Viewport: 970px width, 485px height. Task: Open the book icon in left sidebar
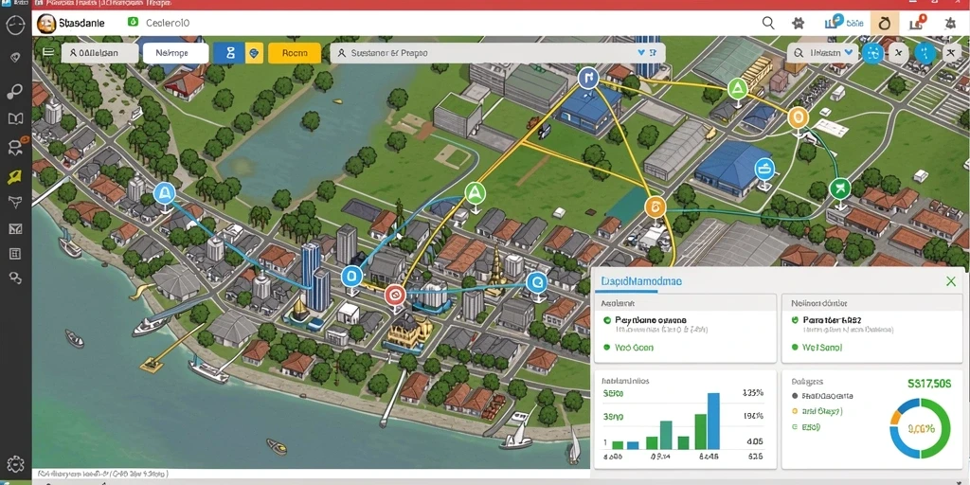click(x=15, y=118)
